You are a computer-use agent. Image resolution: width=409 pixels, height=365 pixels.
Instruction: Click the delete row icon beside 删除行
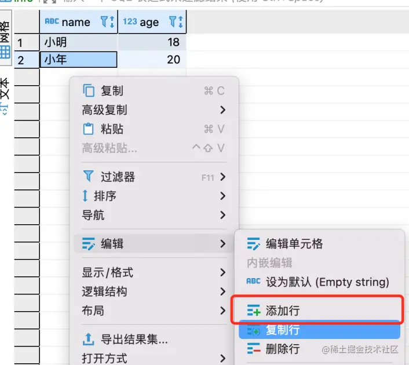tap(254, 348)
